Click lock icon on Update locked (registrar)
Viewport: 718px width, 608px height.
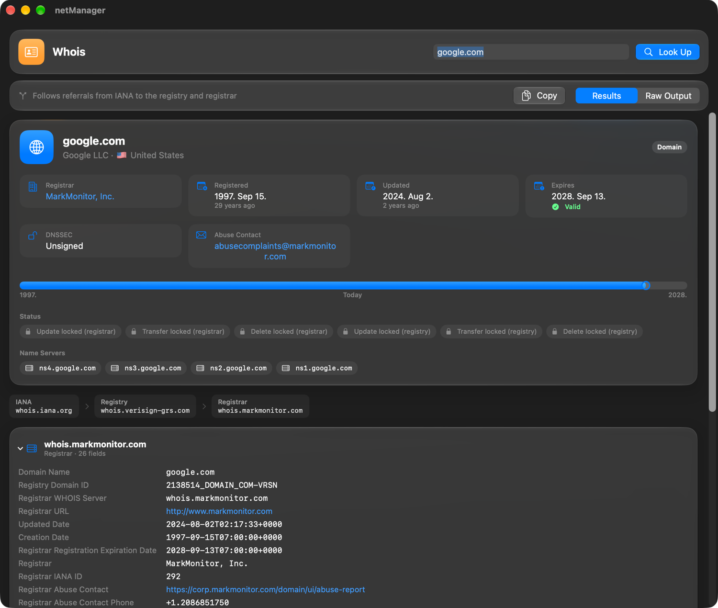tap(28, 331)
